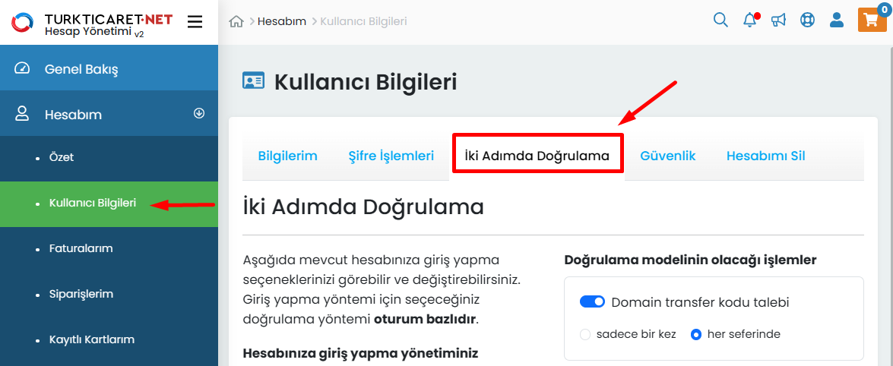This screenshot has height=366, width=893.
Task: Open the Bilgilerim tab
Action: [x=287, y=156]
